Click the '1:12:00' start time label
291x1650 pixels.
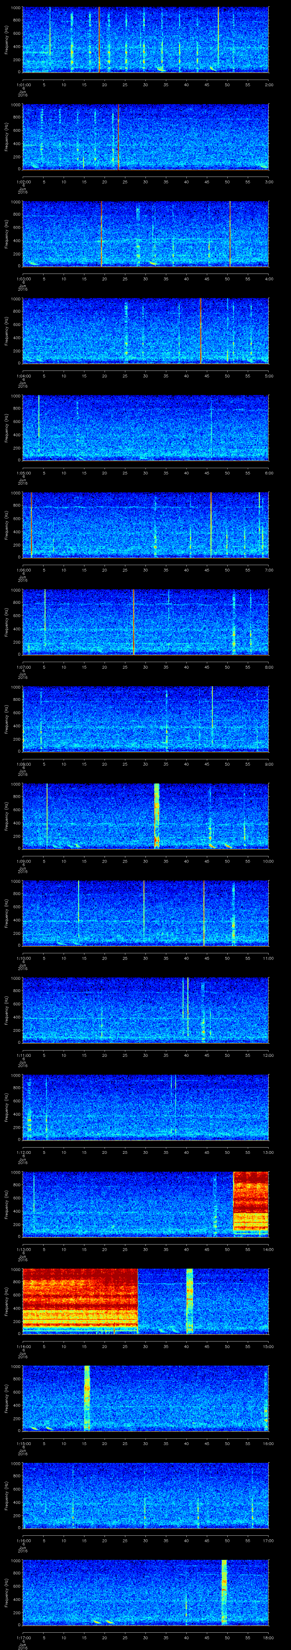coord(23,1152)
